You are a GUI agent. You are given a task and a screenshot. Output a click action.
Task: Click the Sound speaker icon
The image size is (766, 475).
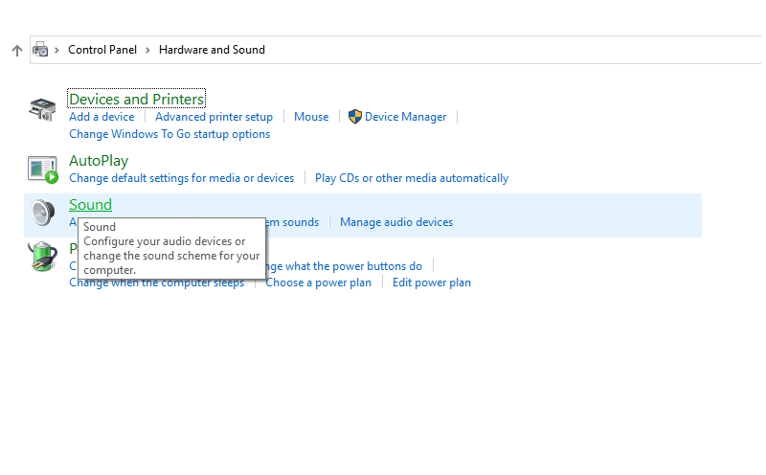click(x=42, y=213)
